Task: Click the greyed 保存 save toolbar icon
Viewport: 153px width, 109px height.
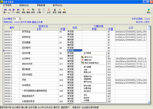Action: pyautogui.click(x=44, y=11)
